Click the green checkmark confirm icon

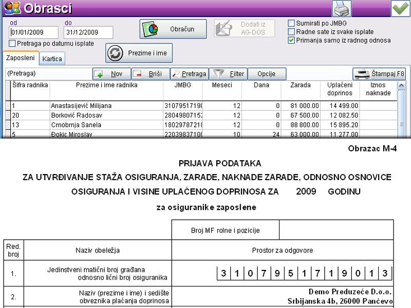coord(400,9)
